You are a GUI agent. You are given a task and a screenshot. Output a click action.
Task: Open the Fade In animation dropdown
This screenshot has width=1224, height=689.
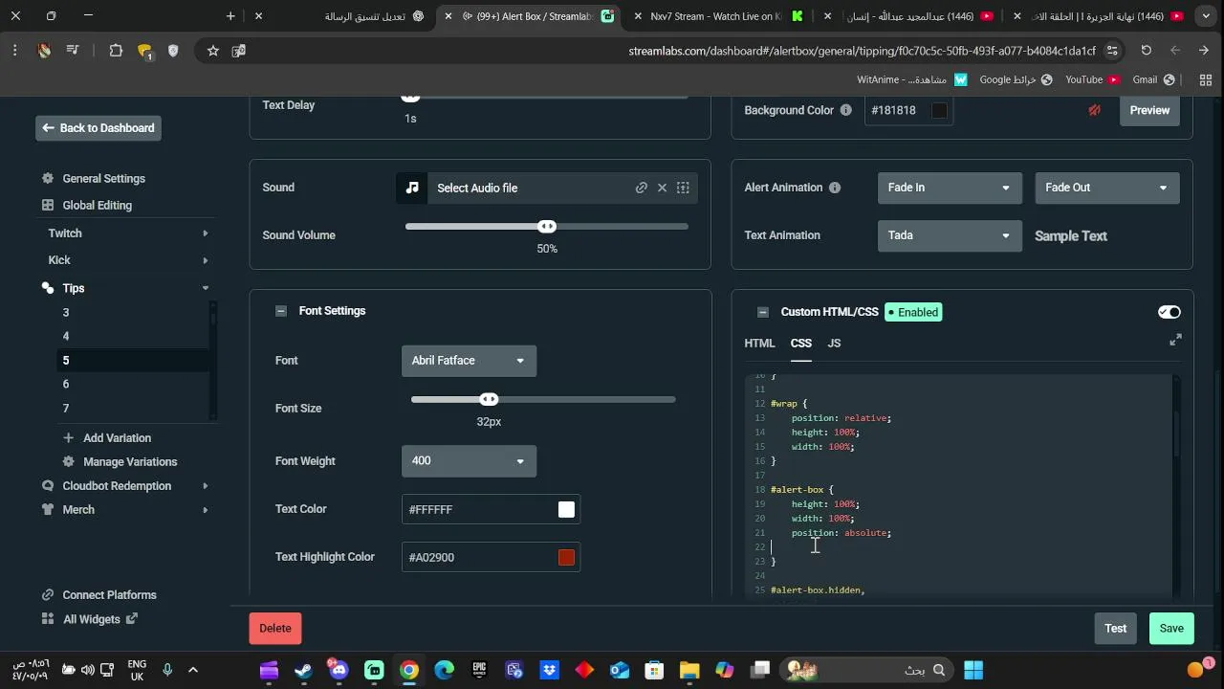[x=949, y=188]
